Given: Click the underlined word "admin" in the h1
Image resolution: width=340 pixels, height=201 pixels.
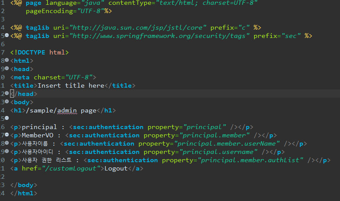Looking at the screenshot, I should [x=67, y=111].
